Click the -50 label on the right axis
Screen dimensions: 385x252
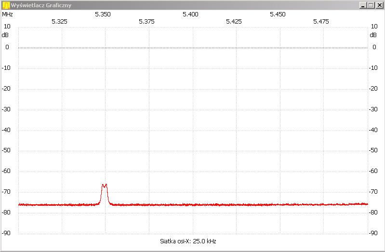374,150
